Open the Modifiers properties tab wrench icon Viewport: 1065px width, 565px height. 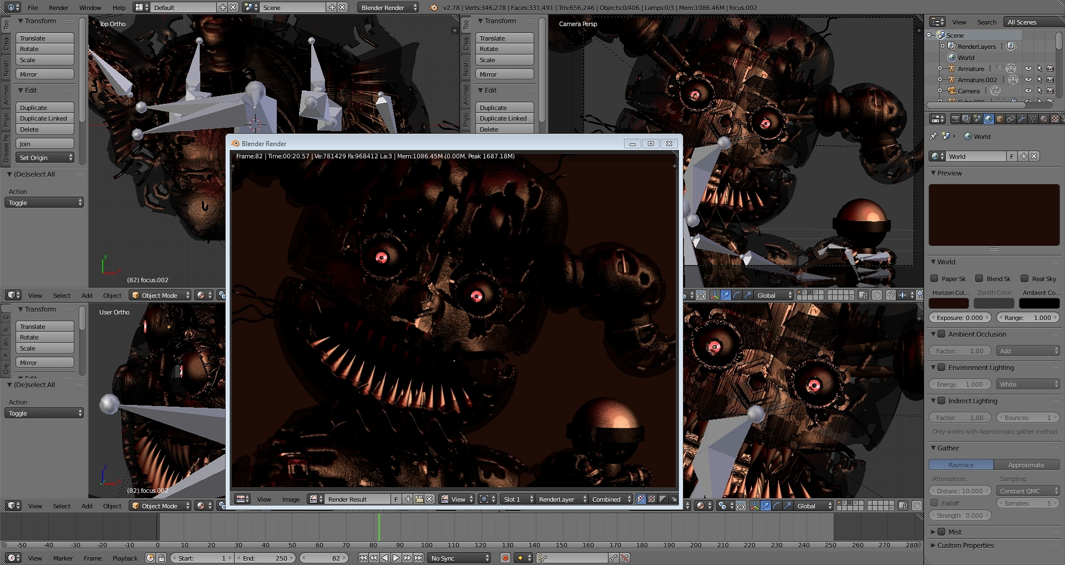1022,119
